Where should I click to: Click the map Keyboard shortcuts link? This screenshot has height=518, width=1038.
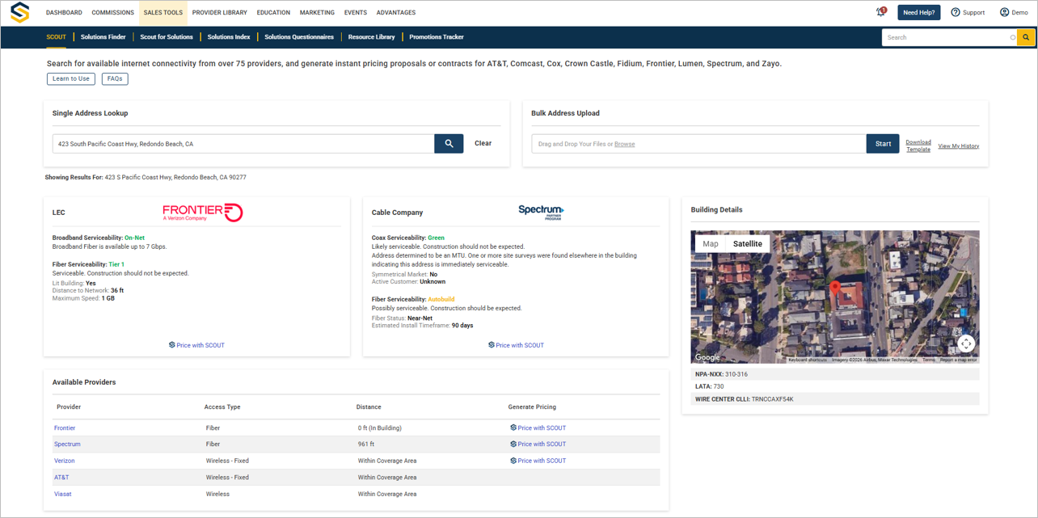pyautogui.click(x=808, y=360)
